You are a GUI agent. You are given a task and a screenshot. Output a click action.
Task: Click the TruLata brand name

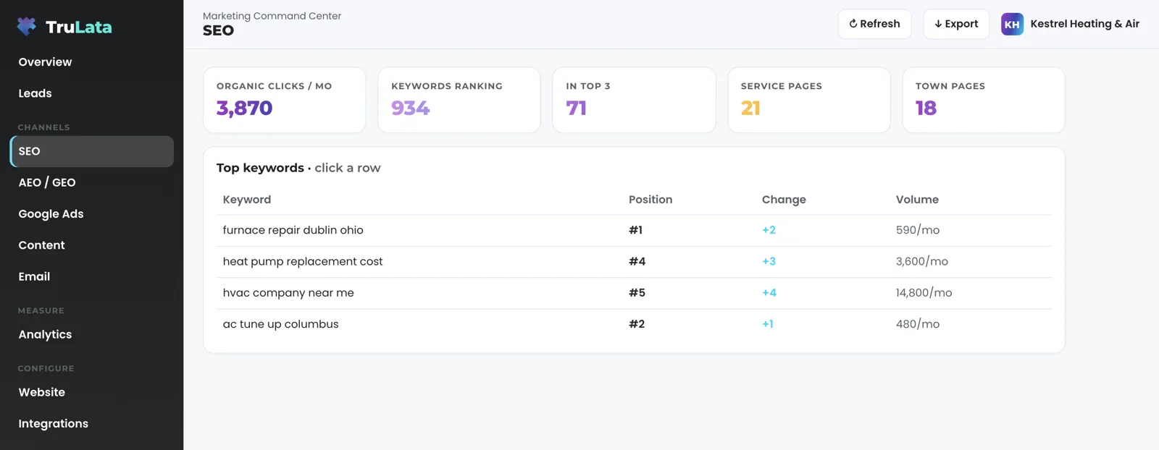coord(79,27)
